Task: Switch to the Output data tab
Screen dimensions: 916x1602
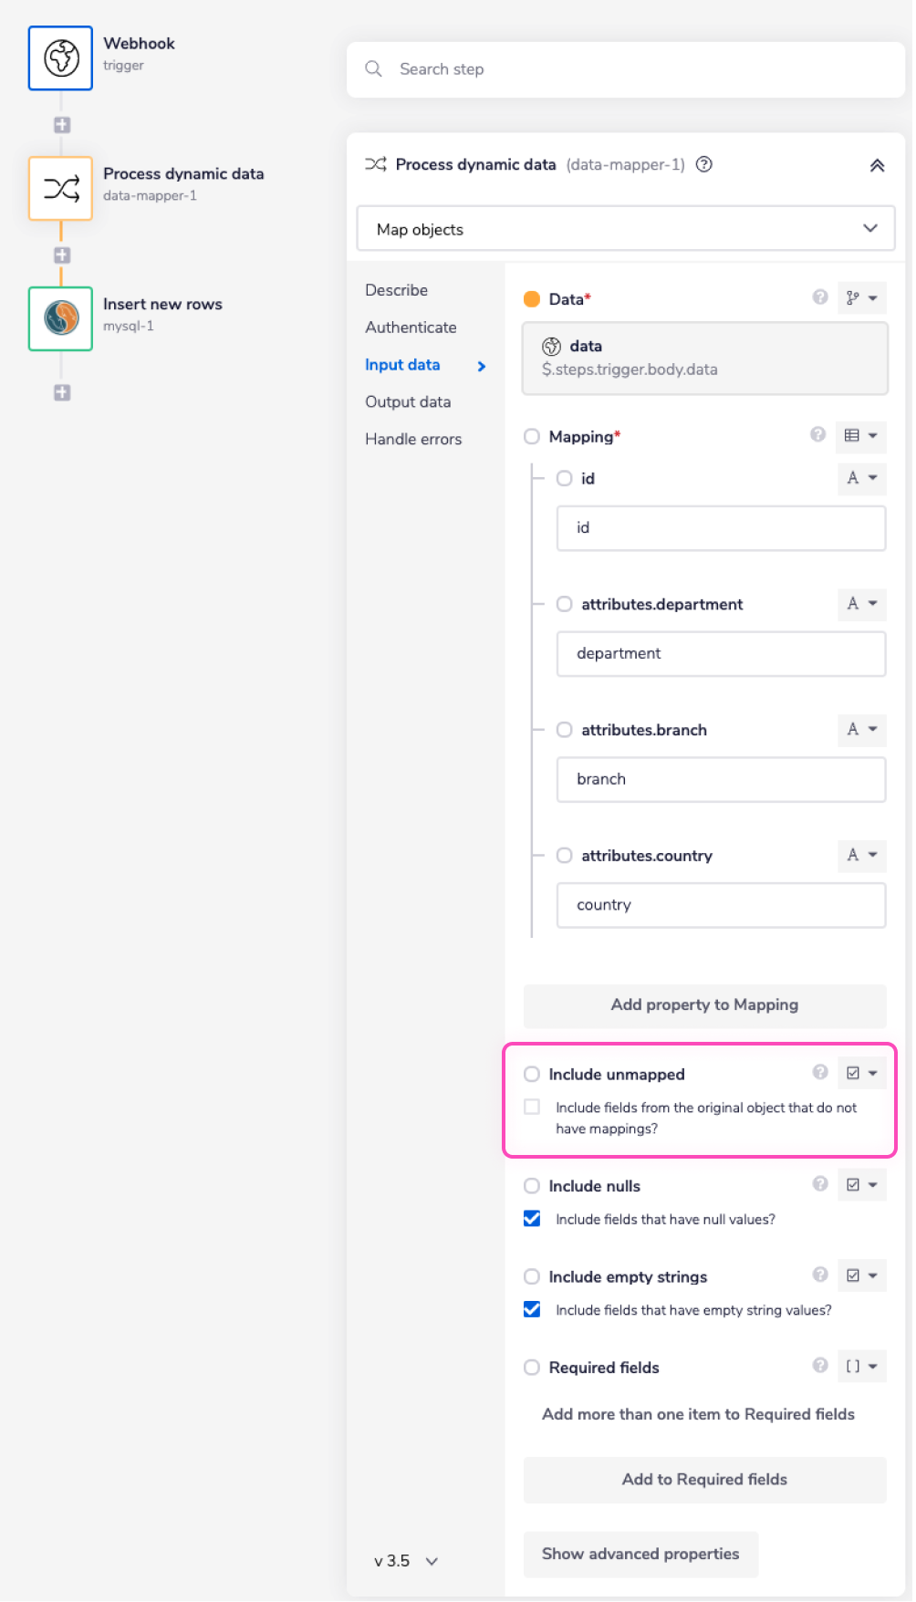Action: (x=408, y=401)
